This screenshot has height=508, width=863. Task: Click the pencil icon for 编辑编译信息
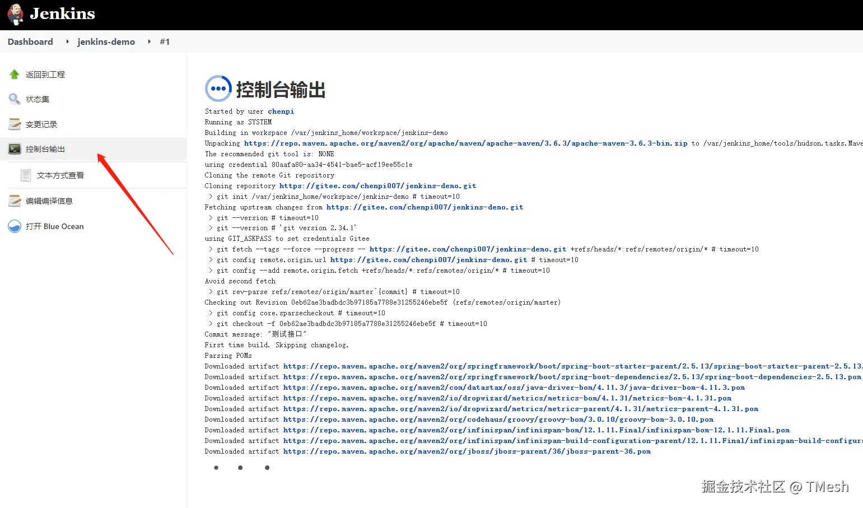(x=15, y=201)
